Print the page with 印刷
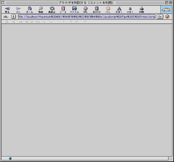 pos(141,10)
